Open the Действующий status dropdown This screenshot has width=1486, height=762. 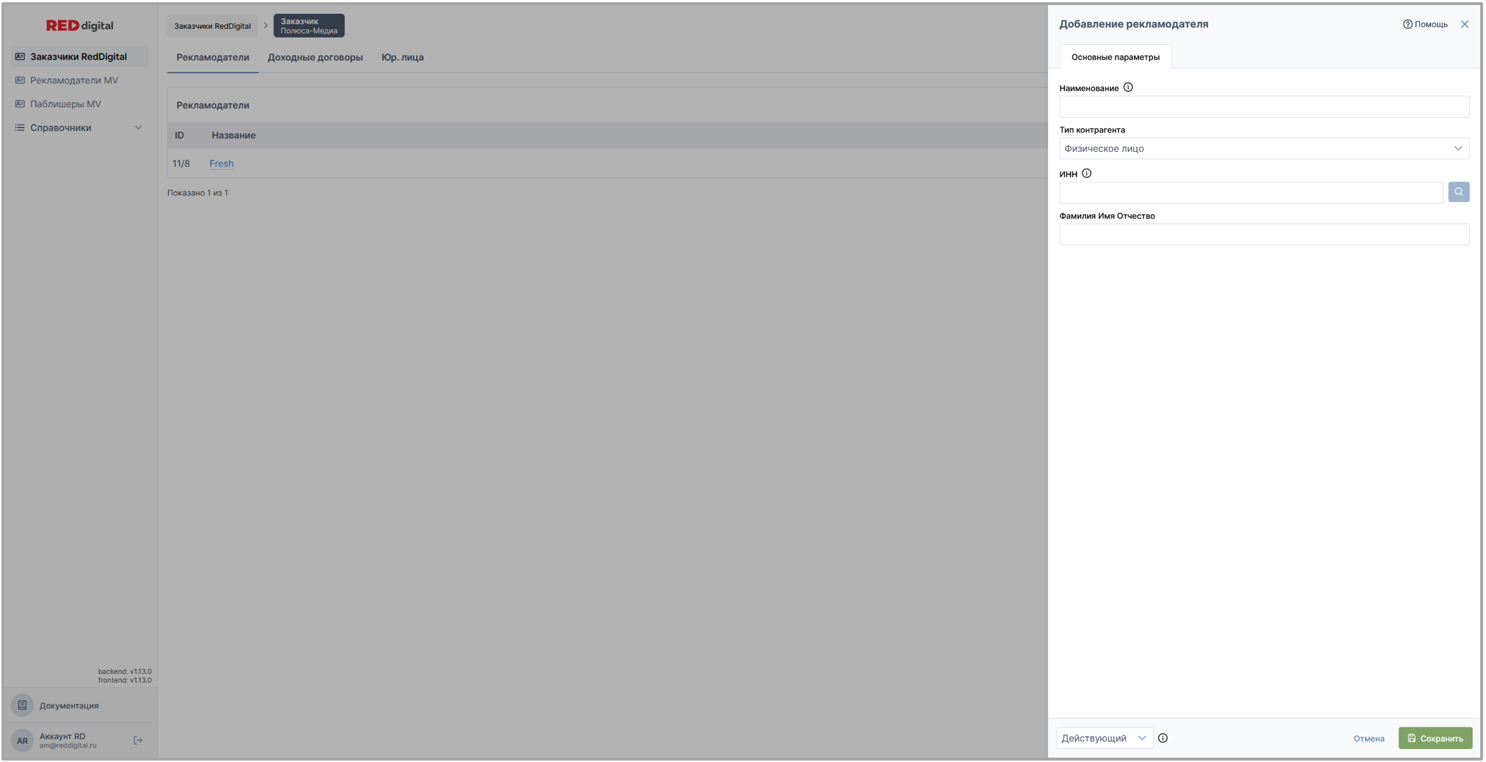click(1103, 738)
